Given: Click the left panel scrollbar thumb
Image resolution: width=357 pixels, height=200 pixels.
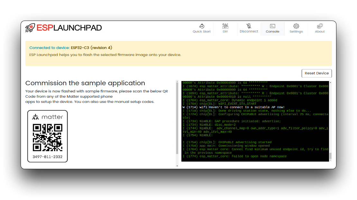Looking at the screenshot, I should [177, 118].
